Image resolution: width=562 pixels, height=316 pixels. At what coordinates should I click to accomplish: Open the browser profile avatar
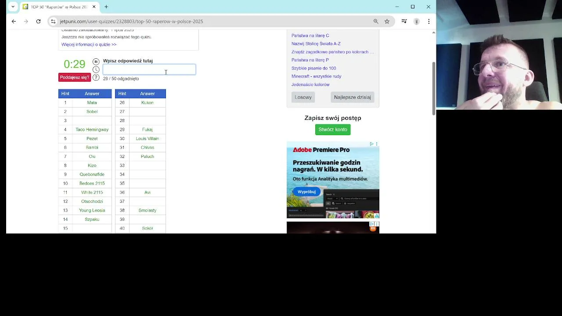(x=417, y=21)
